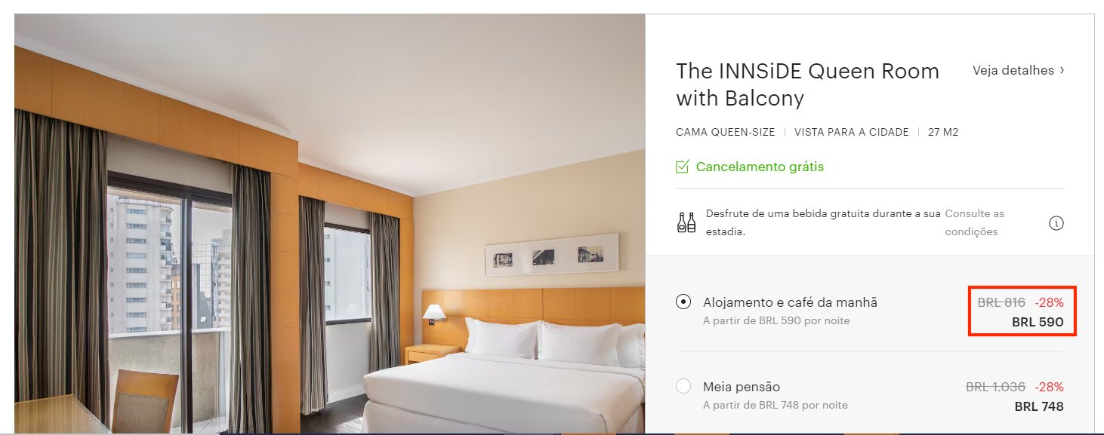This screenshot has height=435, width=1104.
Task: Click crossed-out BRL 816 price
Action: coord(1001,302)
